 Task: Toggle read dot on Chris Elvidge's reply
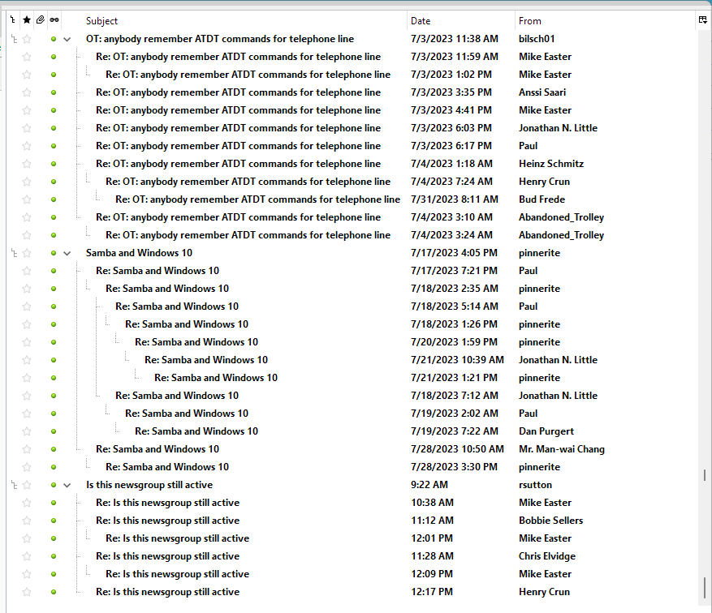pyautogui.click(x=54, y=556)
